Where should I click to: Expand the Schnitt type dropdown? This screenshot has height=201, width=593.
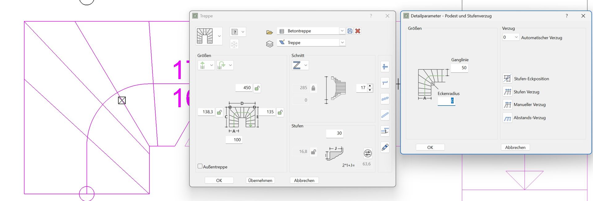pos(305,65)
